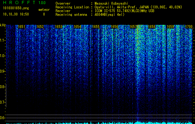The width and height of the screenshot is (195, 124).
Task: Click the 1654 time marker
Action: pos(78,27)
